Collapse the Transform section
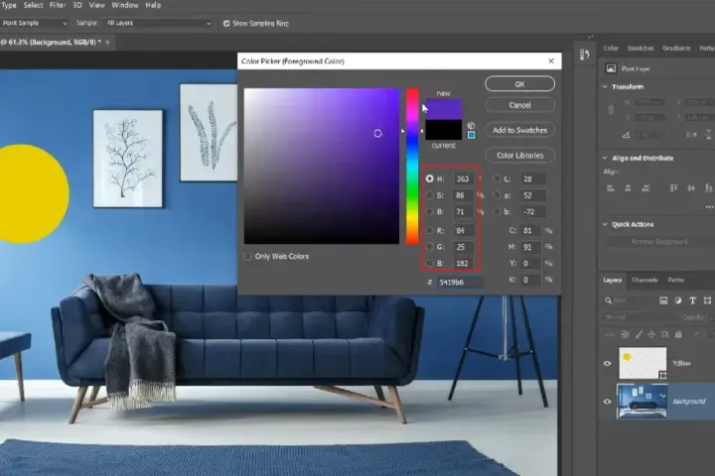Viewport: 715px width, 476px height. tap(605, 86)
